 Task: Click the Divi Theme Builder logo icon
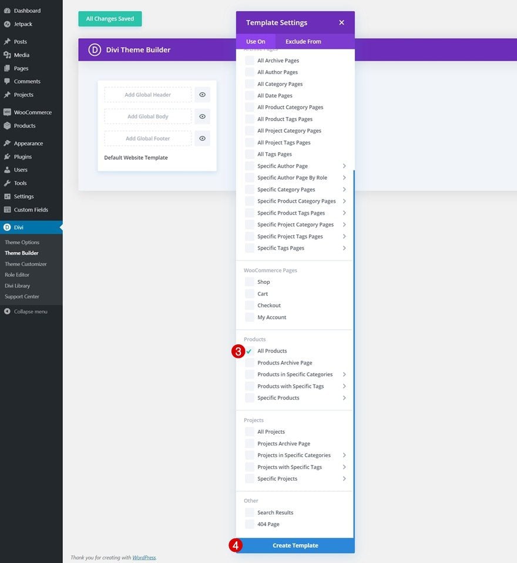coord(95,49)
